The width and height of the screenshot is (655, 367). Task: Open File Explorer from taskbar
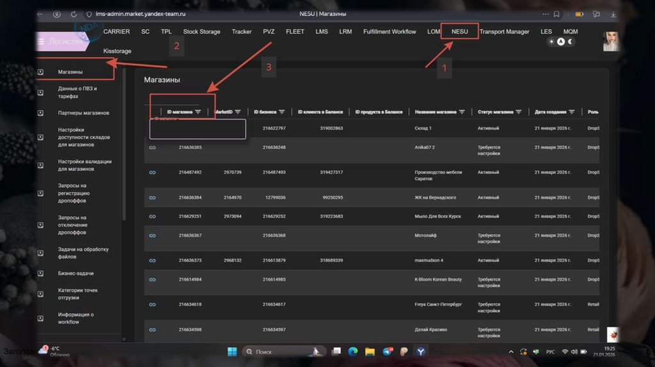(370, 352)
